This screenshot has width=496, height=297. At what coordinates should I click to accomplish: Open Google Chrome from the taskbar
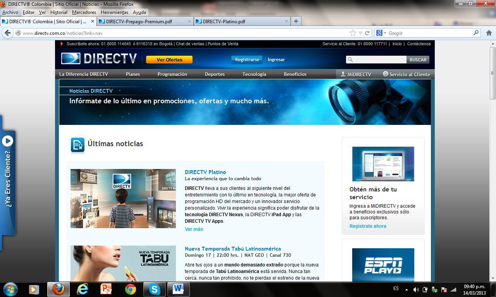pyautogui.click(x=130, y=289)
